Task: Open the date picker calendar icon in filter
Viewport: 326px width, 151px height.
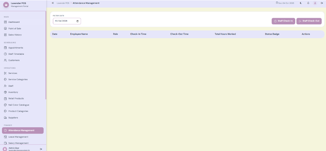Action: (x=78, y=21)
